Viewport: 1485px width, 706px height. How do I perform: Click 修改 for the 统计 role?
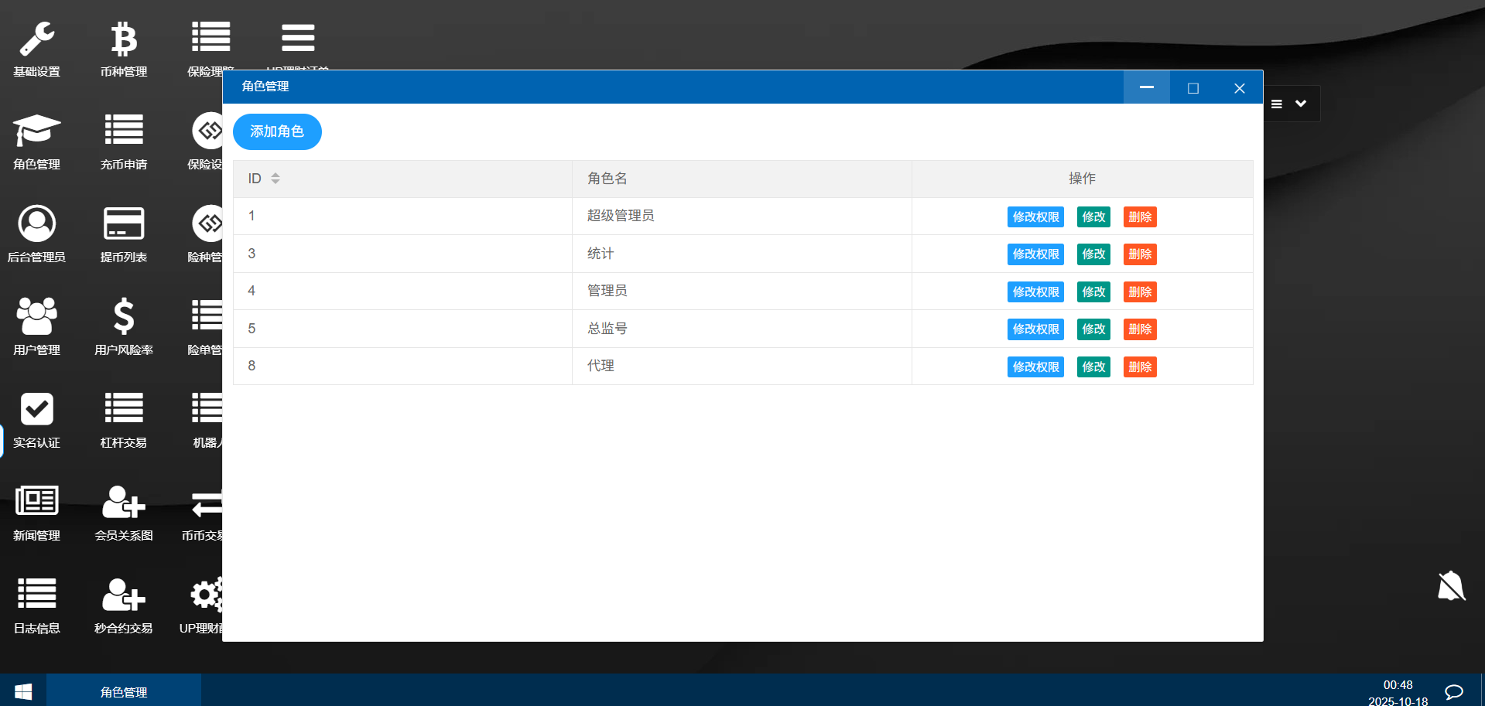point(1093,254)
